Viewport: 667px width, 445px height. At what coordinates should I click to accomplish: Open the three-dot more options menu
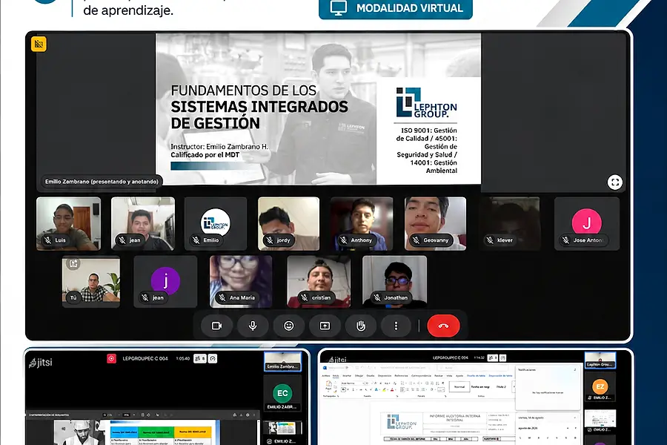point(396,326)
